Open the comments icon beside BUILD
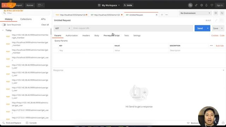The height and width of the screenshot is (127, 226). [221, 20]
